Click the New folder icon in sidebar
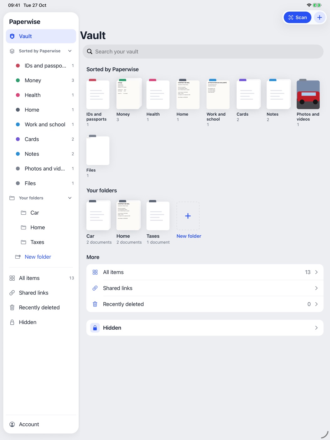The width and height of the screenshot is (330, 440). coord(18,257)
